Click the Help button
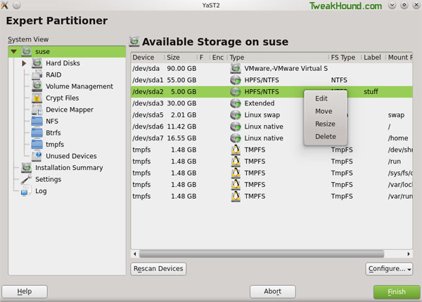Screen dimensions: 422x302 click(x=25, y=291)
